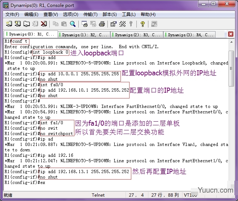Open the 选项(O) menu

pos(71,14)
